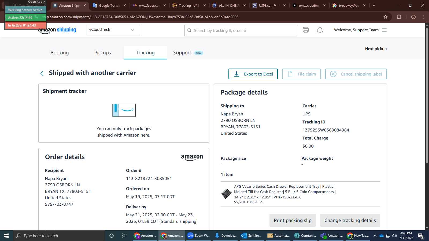Open Task View on the taskbar
The height and width of the screenshot is (241, 429).
[124, 236]
